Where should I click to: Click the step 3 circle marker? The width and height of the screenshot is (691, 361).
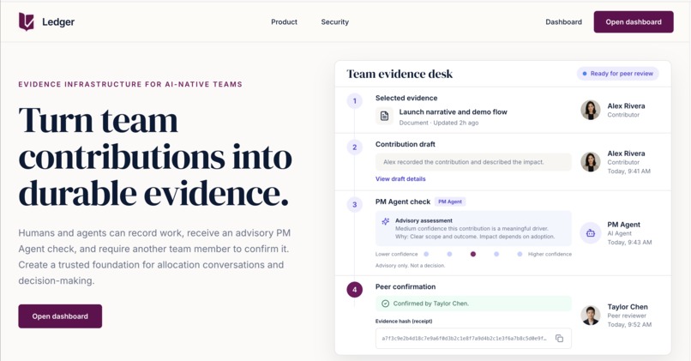(x=355, y=205)
